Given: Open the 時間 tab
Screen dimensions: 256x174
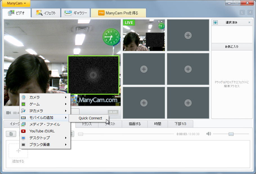Looking at the screenshot, I should (158, 124).
